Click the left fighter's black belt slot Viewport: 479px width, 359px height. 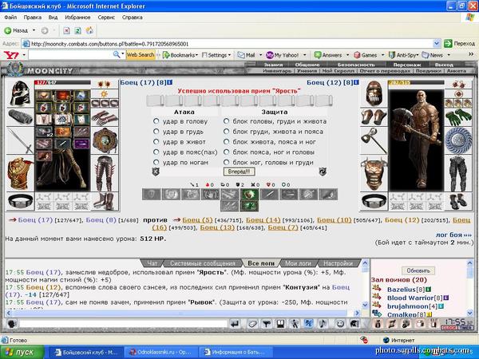pos(20,201)
